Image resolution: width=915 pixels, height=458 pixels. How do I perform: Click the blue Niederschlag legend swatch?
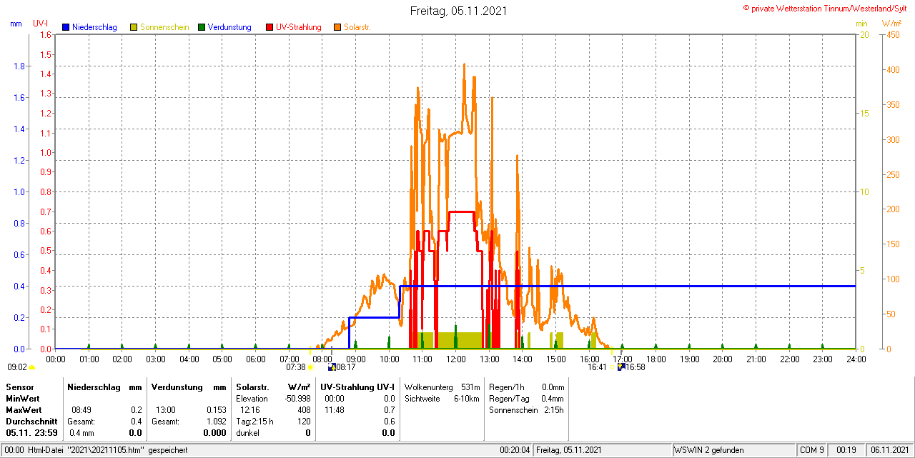pyautogui.click(x=66, y=27)
